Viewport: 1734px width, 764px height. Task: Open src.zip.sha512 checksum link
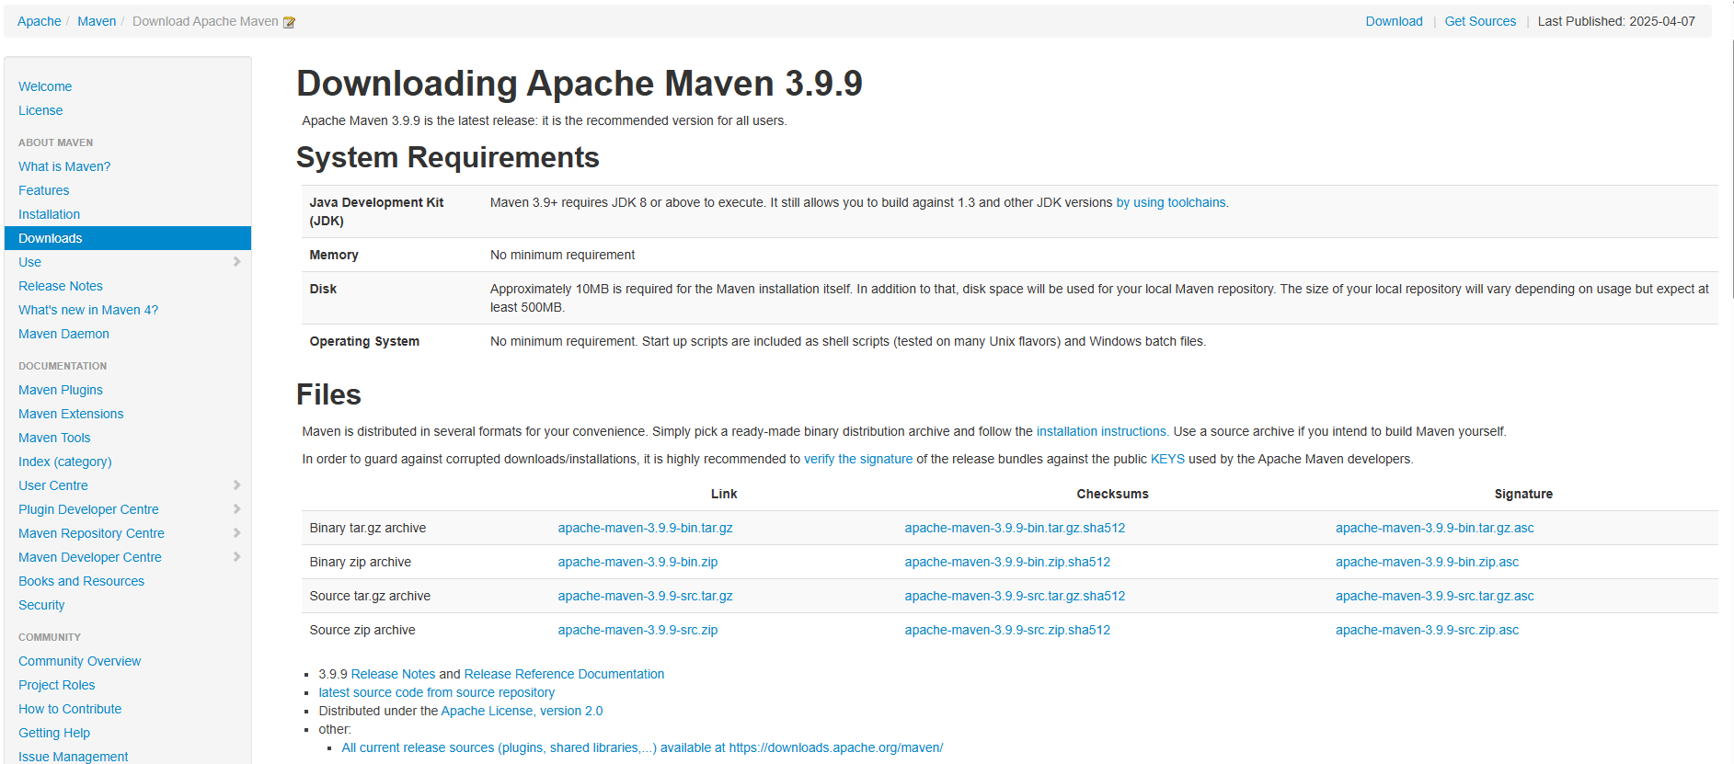click(x=1007, y=630)
